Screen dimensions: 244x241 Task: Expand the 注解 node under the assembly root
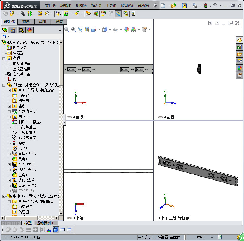(4, 59)
